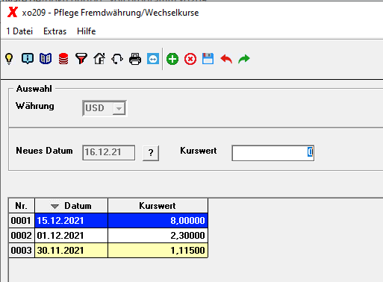Click the rate value 1,11500
The width and height of the screenshot is (383, 282).
[187, 251]
